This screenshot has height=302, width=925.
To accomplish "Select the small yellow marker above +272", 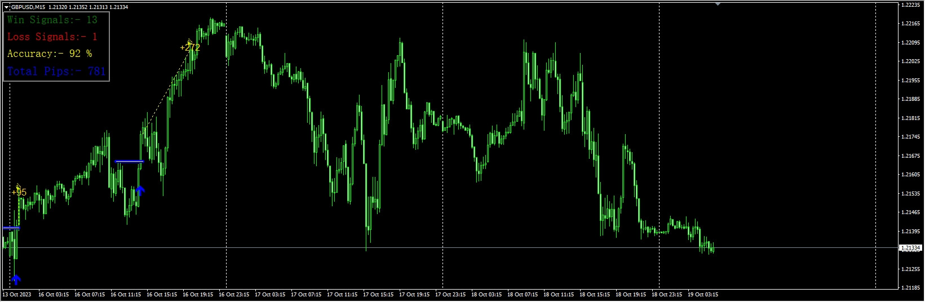I will 190,40.
